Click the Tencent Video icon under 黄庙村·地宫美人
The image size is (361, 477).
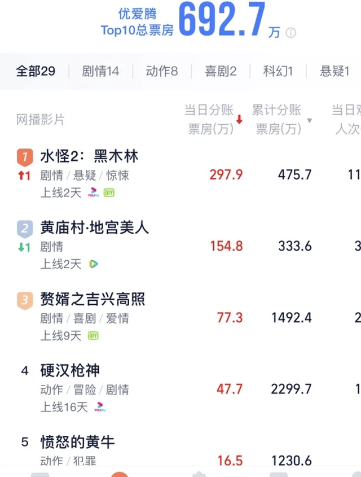(94, 264)
